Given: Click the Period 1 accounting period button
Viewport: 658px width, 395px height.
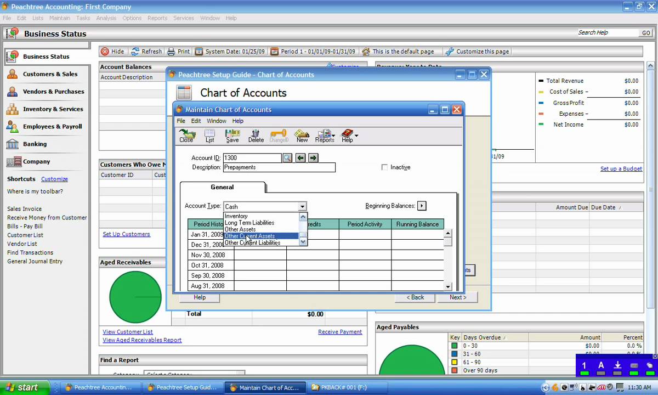Looking at the screenshot, I should click(313, 52).
